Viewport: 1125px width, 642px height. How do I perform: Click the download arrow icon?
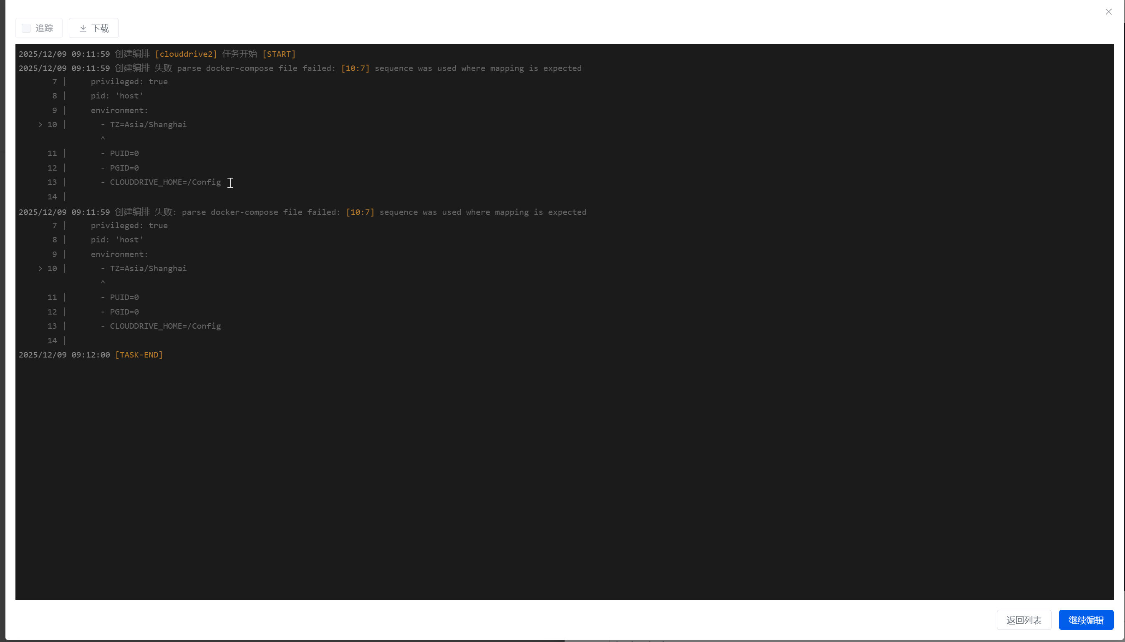83,28
